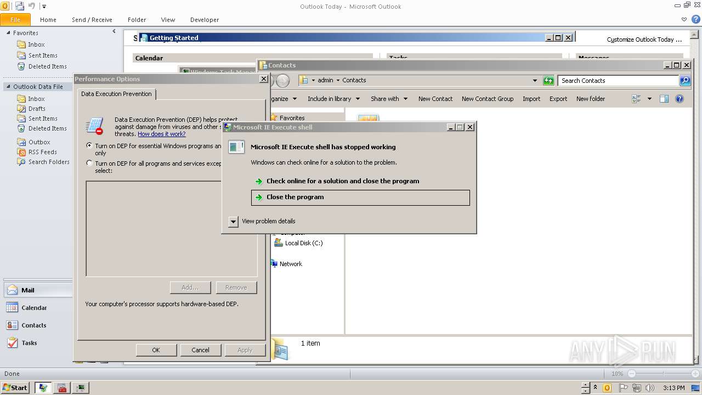Open Search Folders item
The width and height of the screenshot is (702, 395).
point(49,162)
